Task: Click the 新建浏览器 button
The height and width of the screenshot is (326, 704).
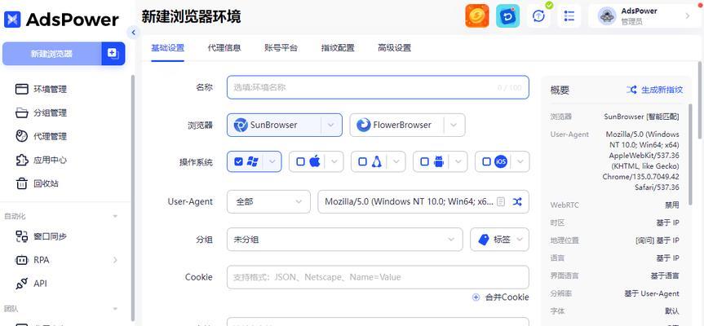Action: click(52, 53)
